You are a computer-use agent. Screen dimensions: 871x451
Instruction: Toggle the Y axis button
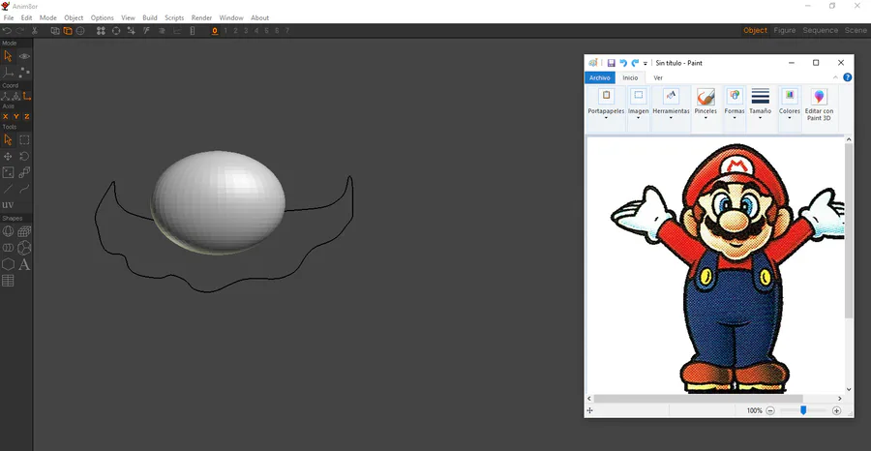coord(16,117)
